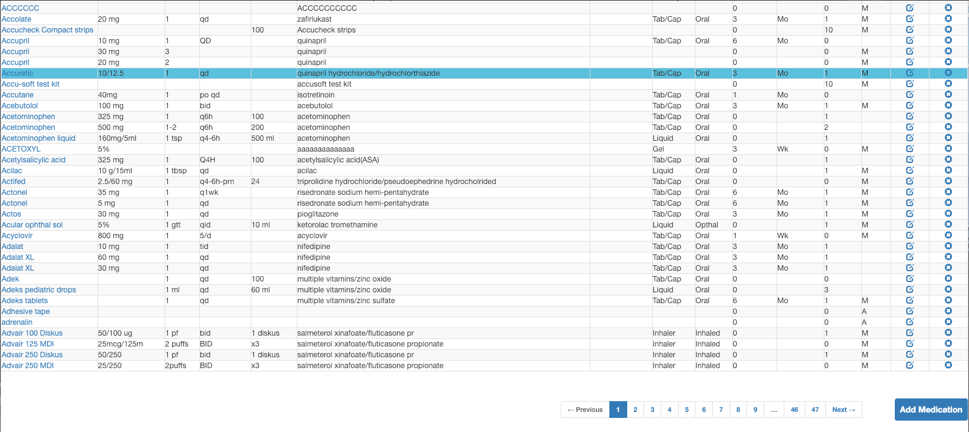Go to last page 47

pos(815,410)
